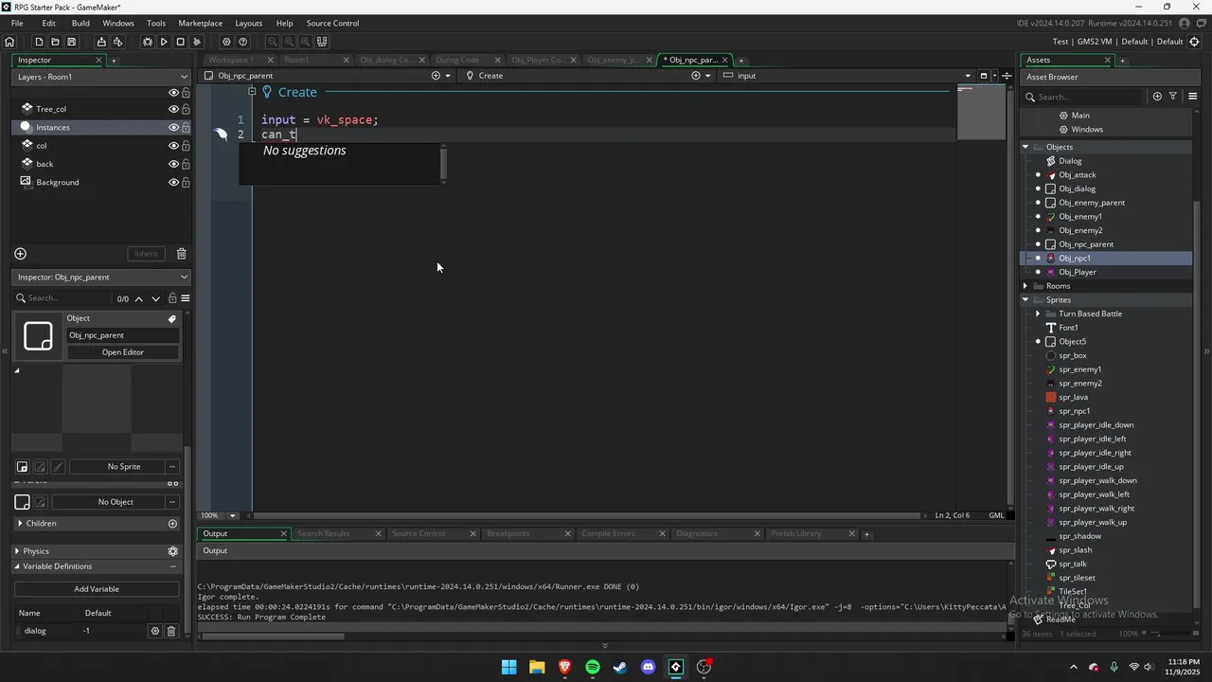Open Spotify from the taskbar

point(593,667)
